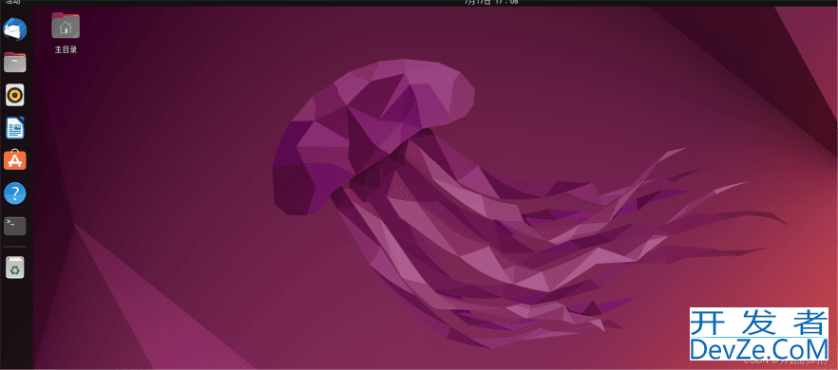The height and width of the screenshot is (370, 838).
Task: Launch Rhythmbox music player
Action: [15, 95]
